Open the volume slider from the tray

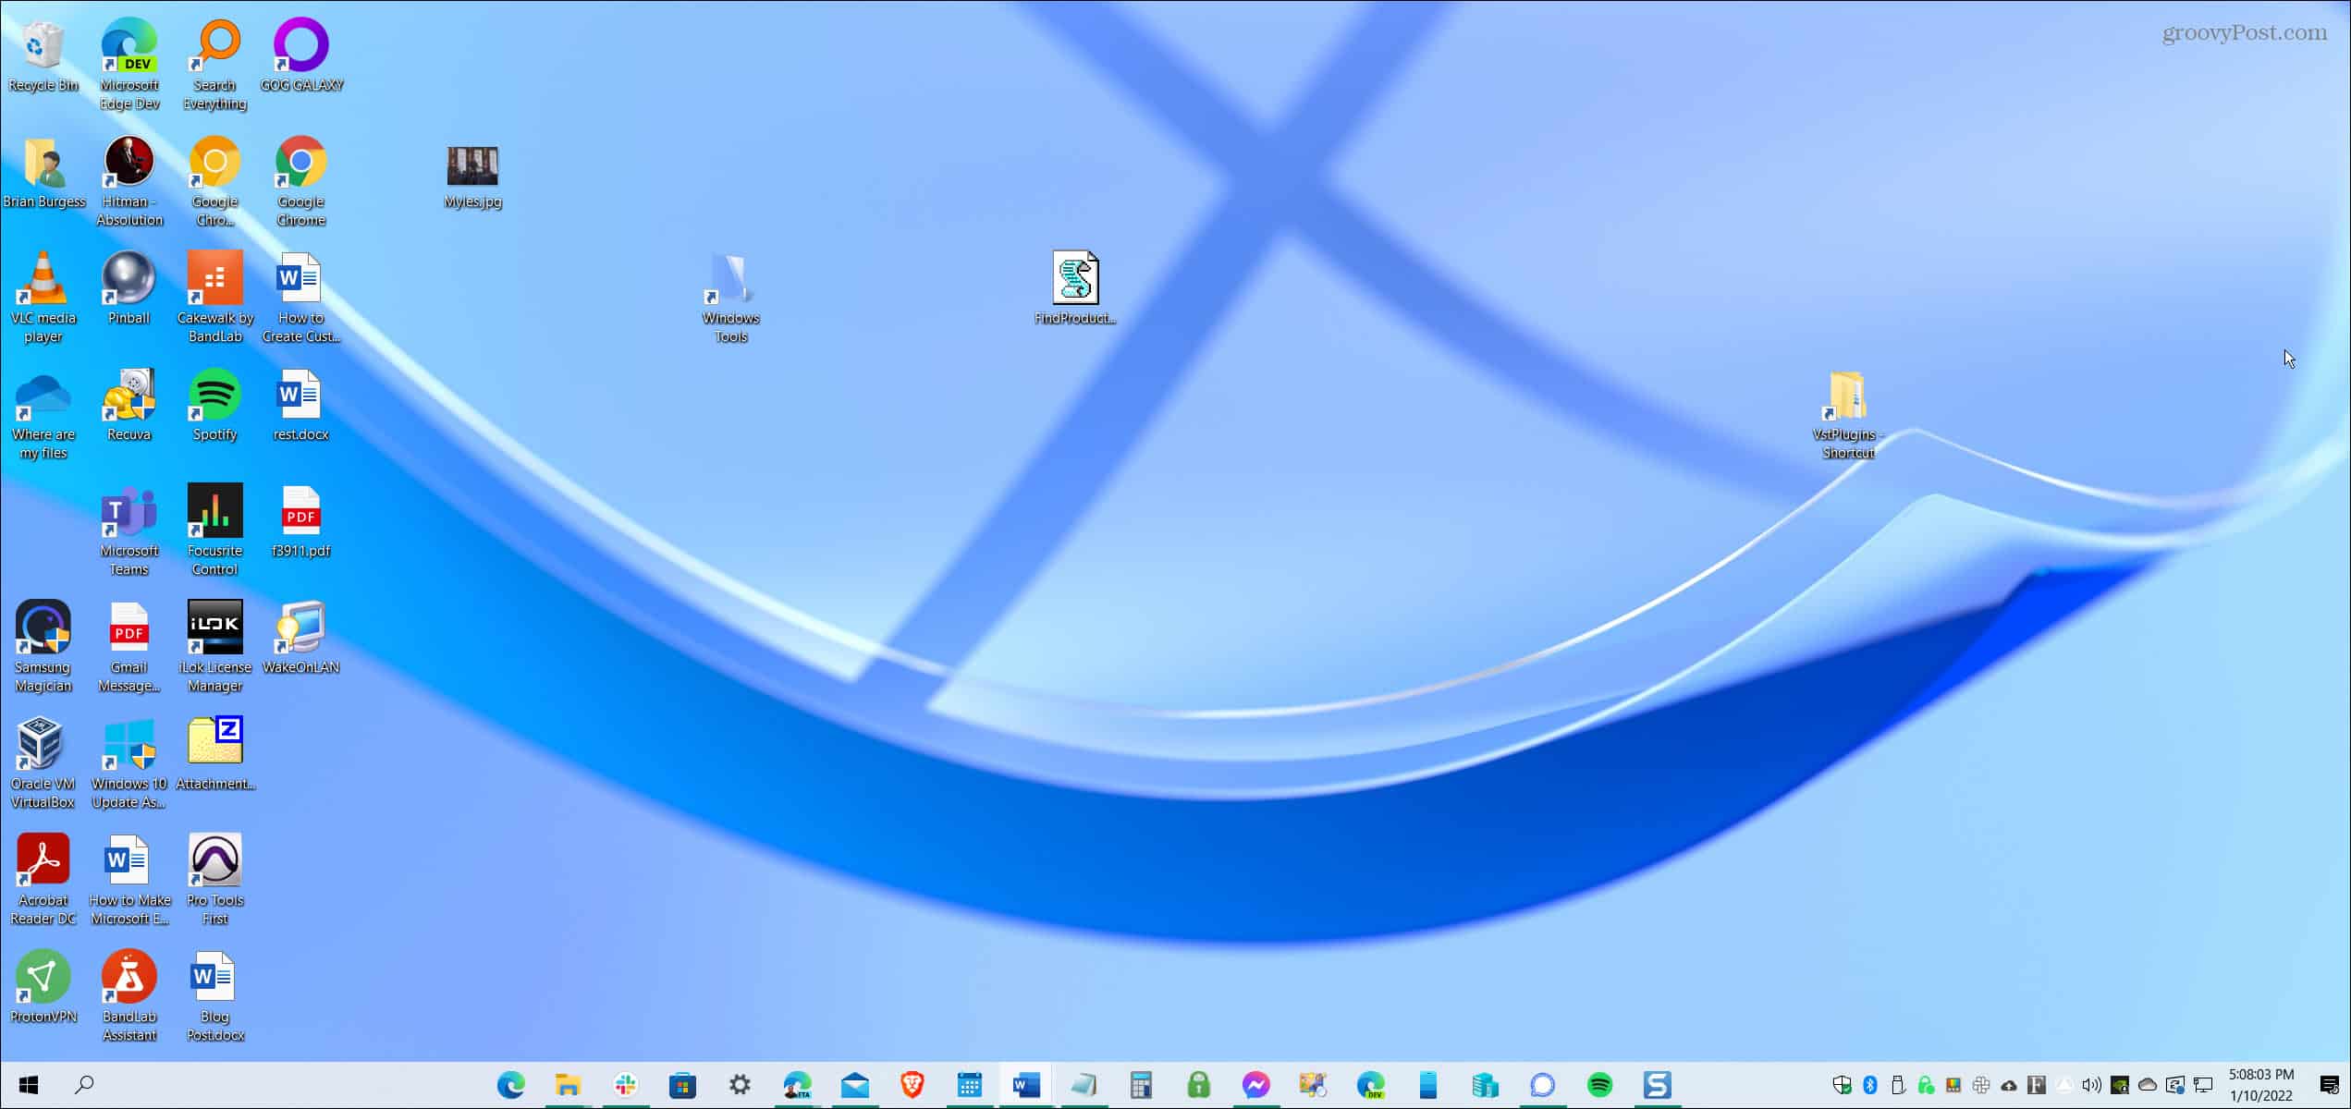pos(2090,1084)
